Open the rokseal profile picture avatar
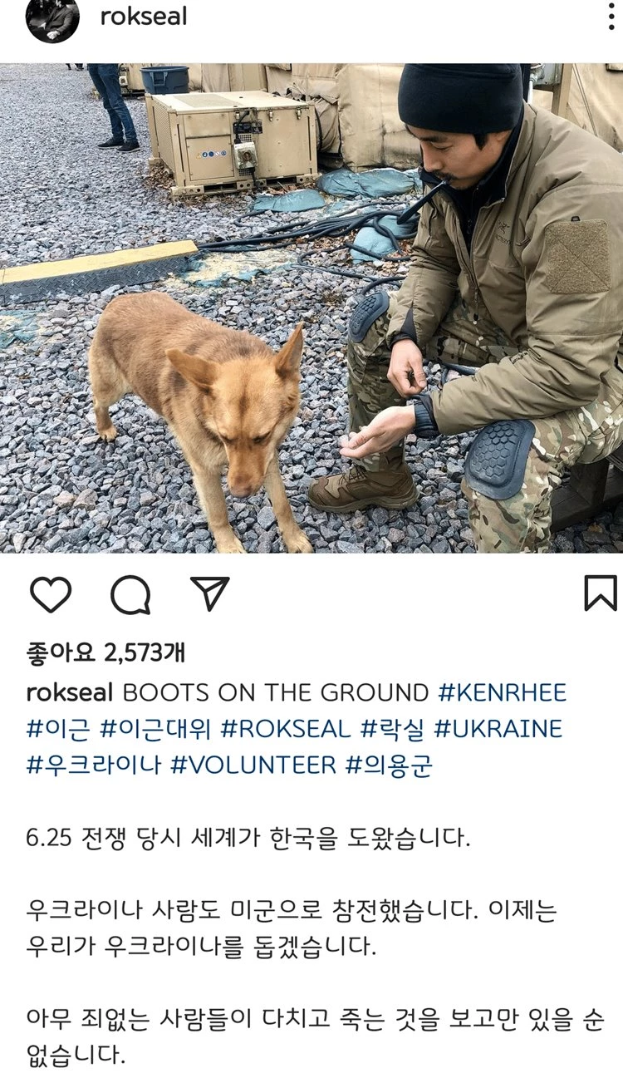Image resolution: width=623 pixels, height=1078 pixels. coord(52,18)
